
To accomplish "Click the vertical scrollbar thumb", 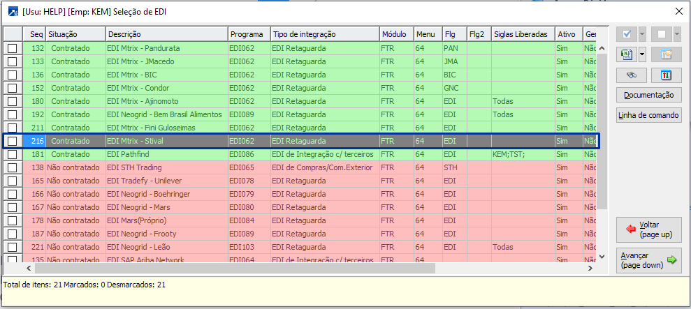I will (x=602, y=131).
